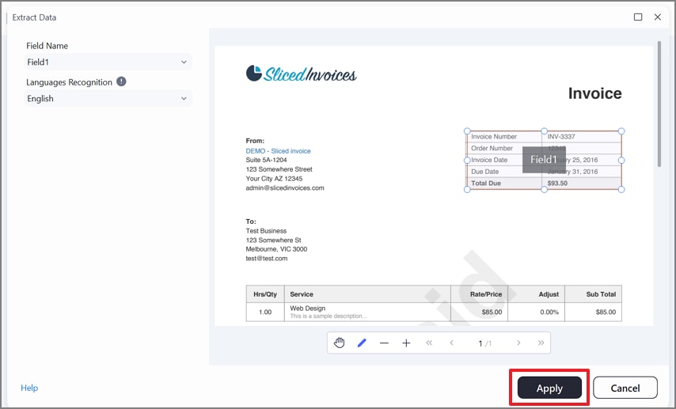676x409 pixels.
Task: Open the Help link
Action: click(29, 388)
